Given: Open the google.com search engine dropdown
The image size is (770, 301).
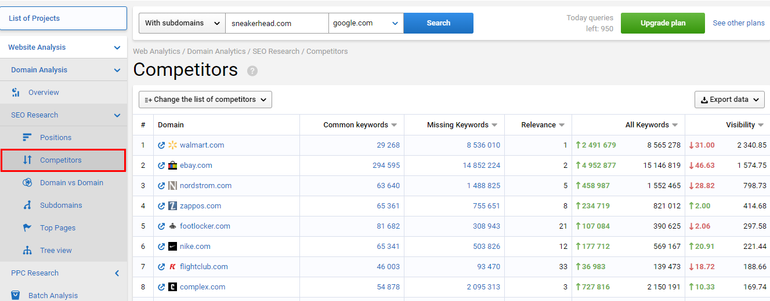Looking at the screenshot, I should [x=366, y=23].
